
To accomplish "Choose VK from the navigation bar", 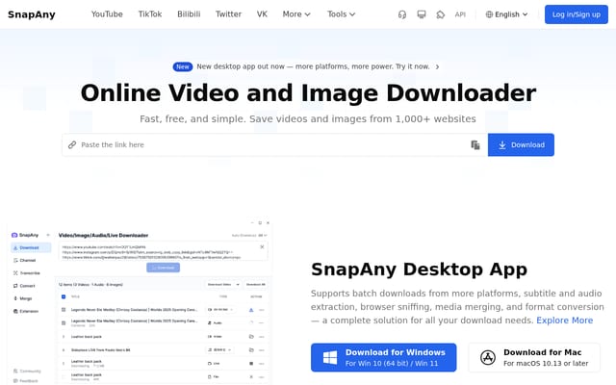I will coord(262,14).
